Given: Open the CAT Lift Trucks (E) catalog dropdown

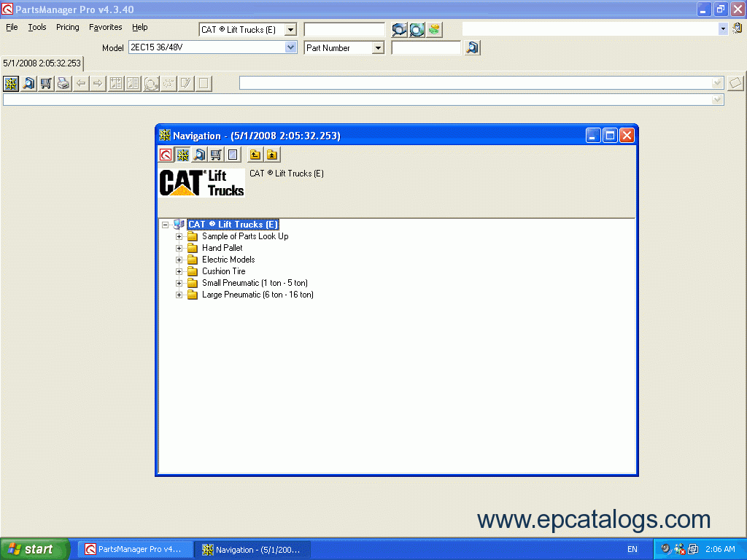Looking at the screenshot, I should tap(290, 29).
